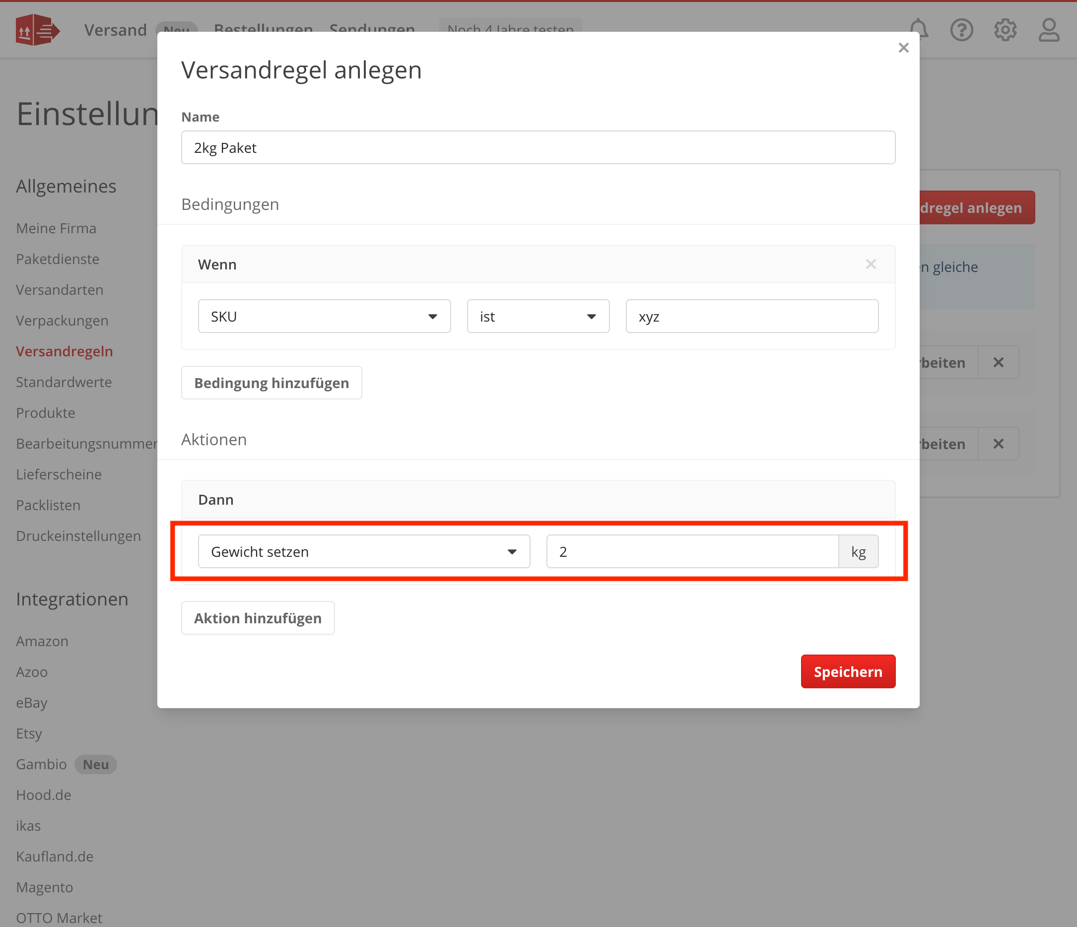Open the SKU condition dropdown
Screen dimensions: 1077x927
pos(325,316)
